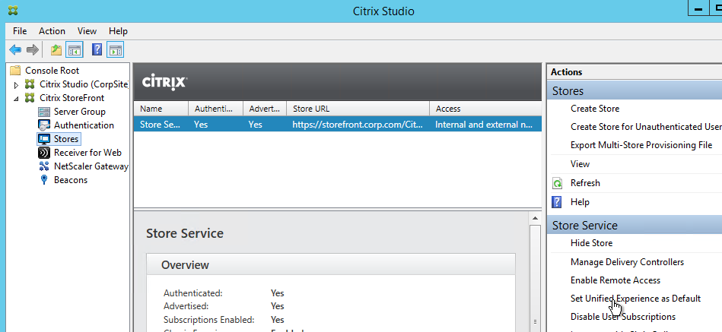Click the Citrix Studio title bar app icon
The width and height of the screenshot is (722, 332).
[x=13, y=11]
